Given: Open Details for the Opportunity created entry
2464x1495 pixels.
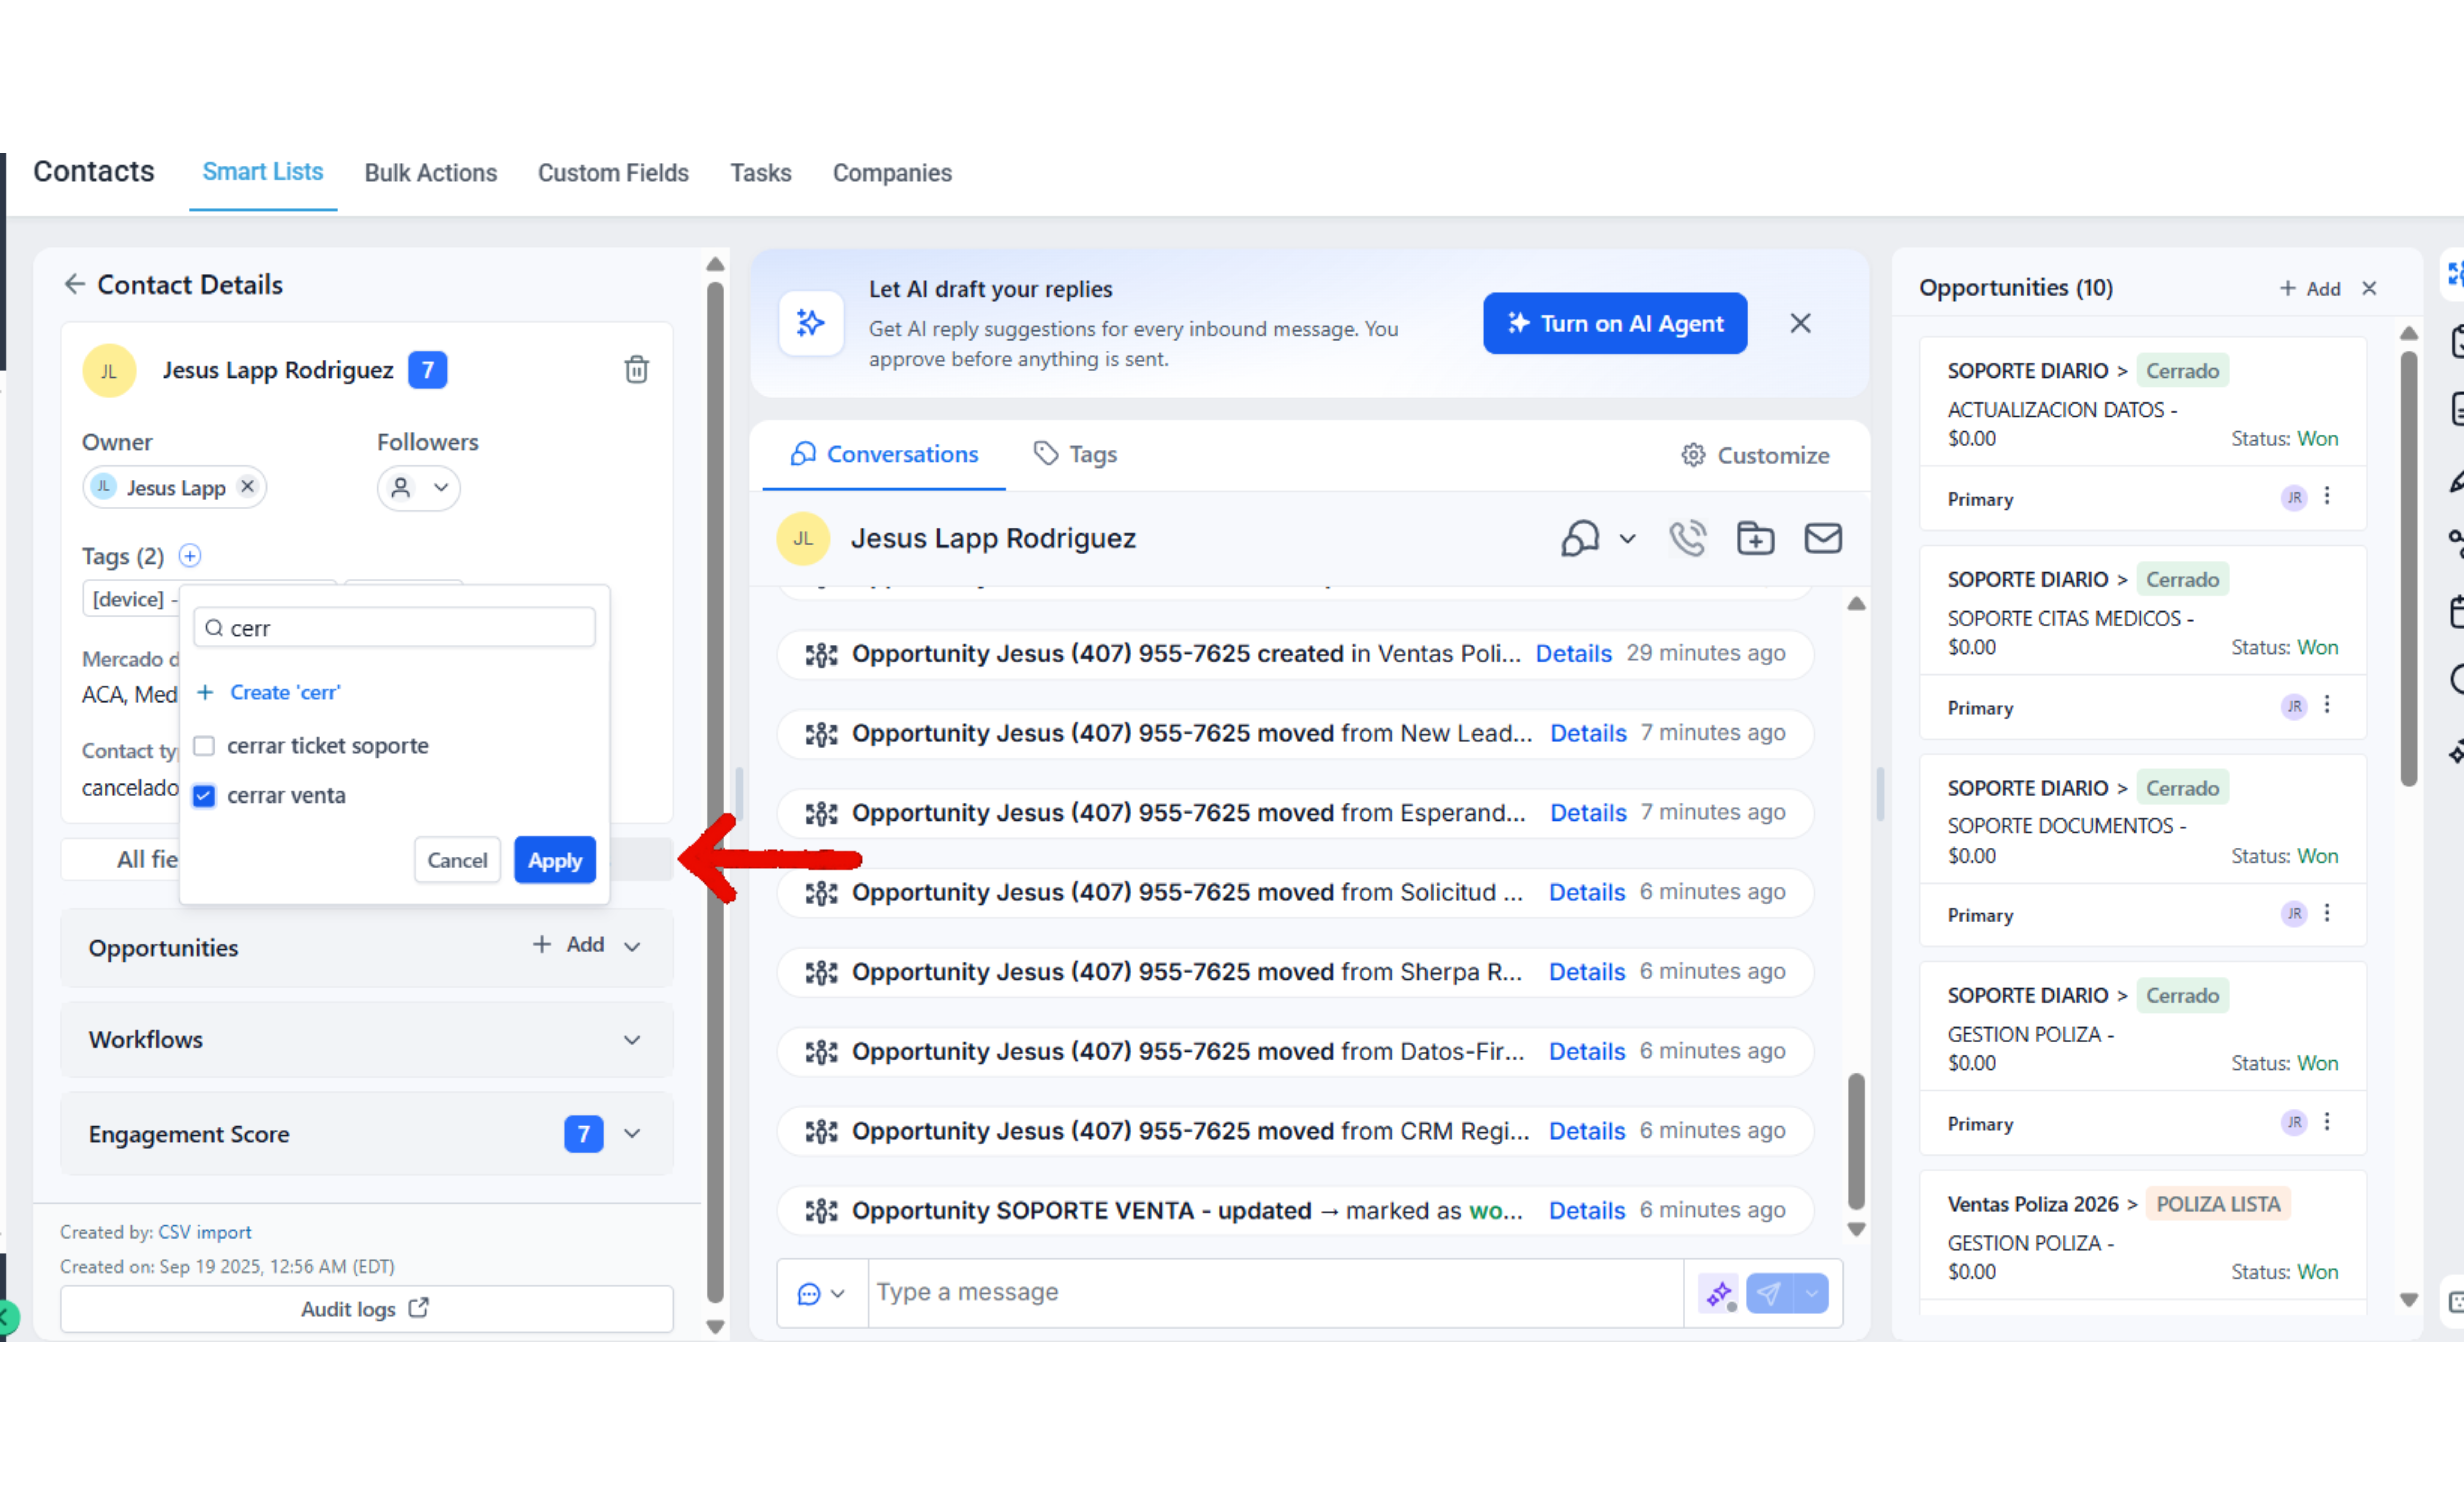Looking at the screenshot, I should click(x=1573, y=654).
